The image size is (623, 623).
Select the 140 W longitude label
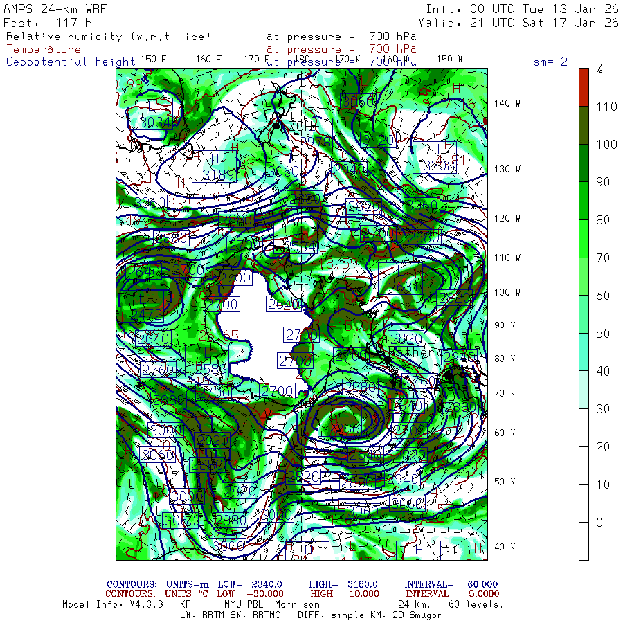pyautogui.click(x=507, y=103)
